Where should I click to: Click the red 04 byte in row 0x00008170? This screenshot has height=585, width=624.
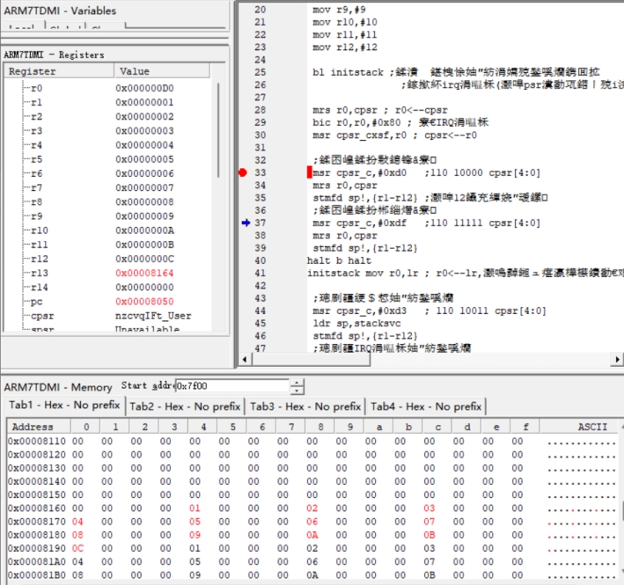[x=77, y=522]
